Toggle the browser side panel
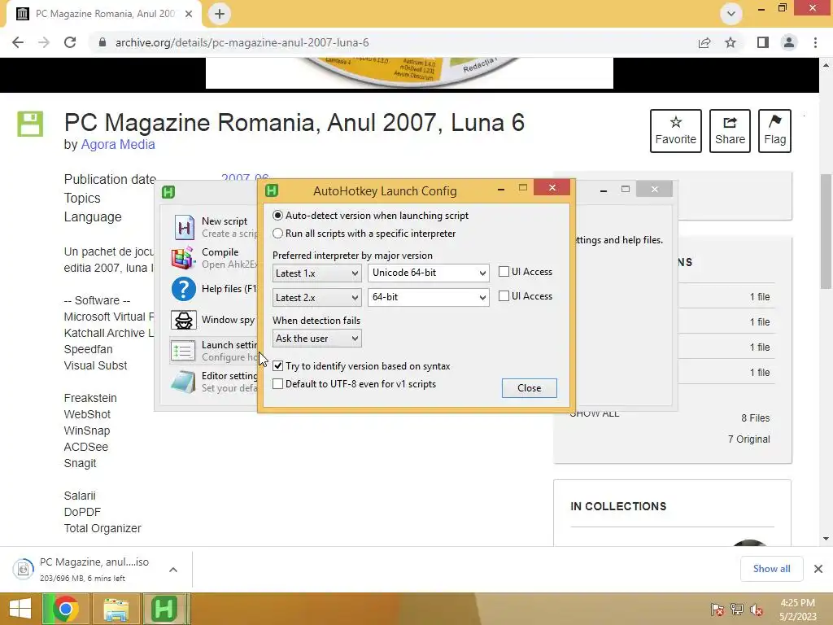 [763, 42]
